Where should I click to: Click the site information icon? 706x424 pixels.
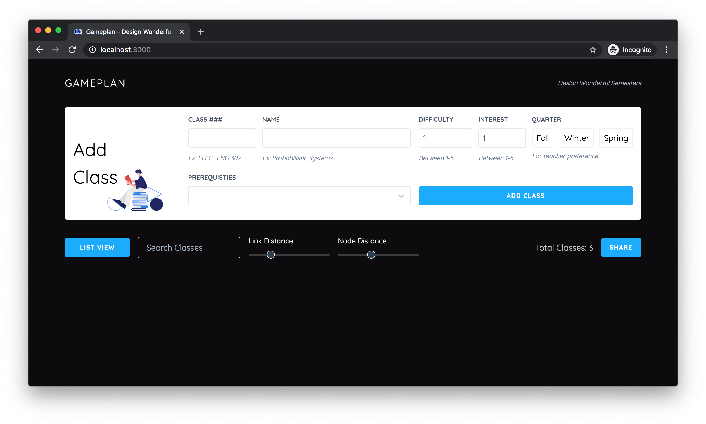tap(92, 50)
